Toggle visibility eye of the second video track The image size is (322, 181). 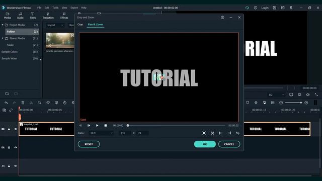[x=16, y=147]
